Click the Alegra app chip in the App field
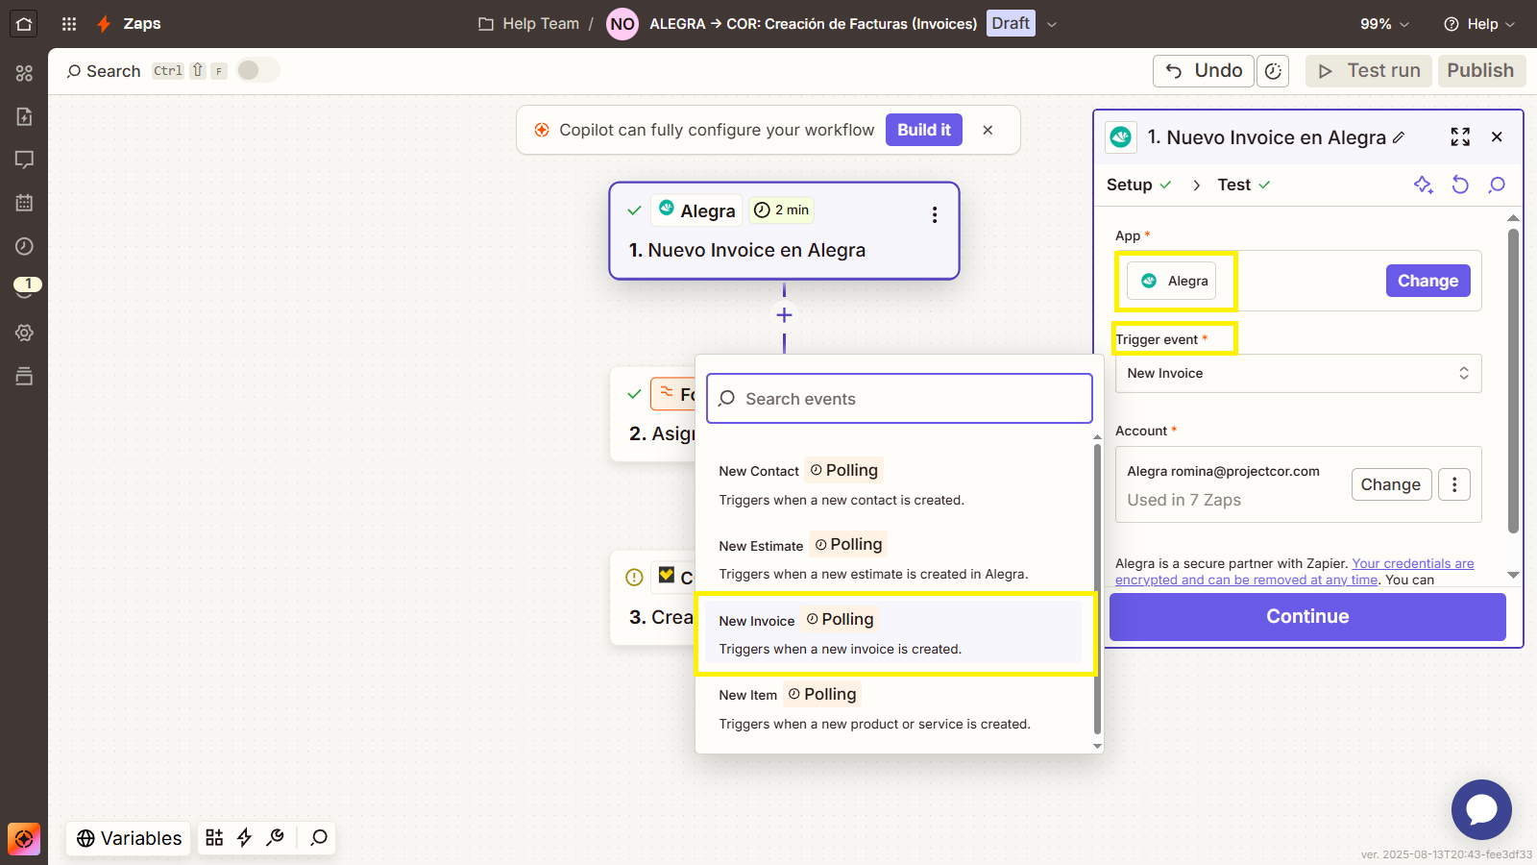Screen dimensions: 1537x865 pos(1171,281)
